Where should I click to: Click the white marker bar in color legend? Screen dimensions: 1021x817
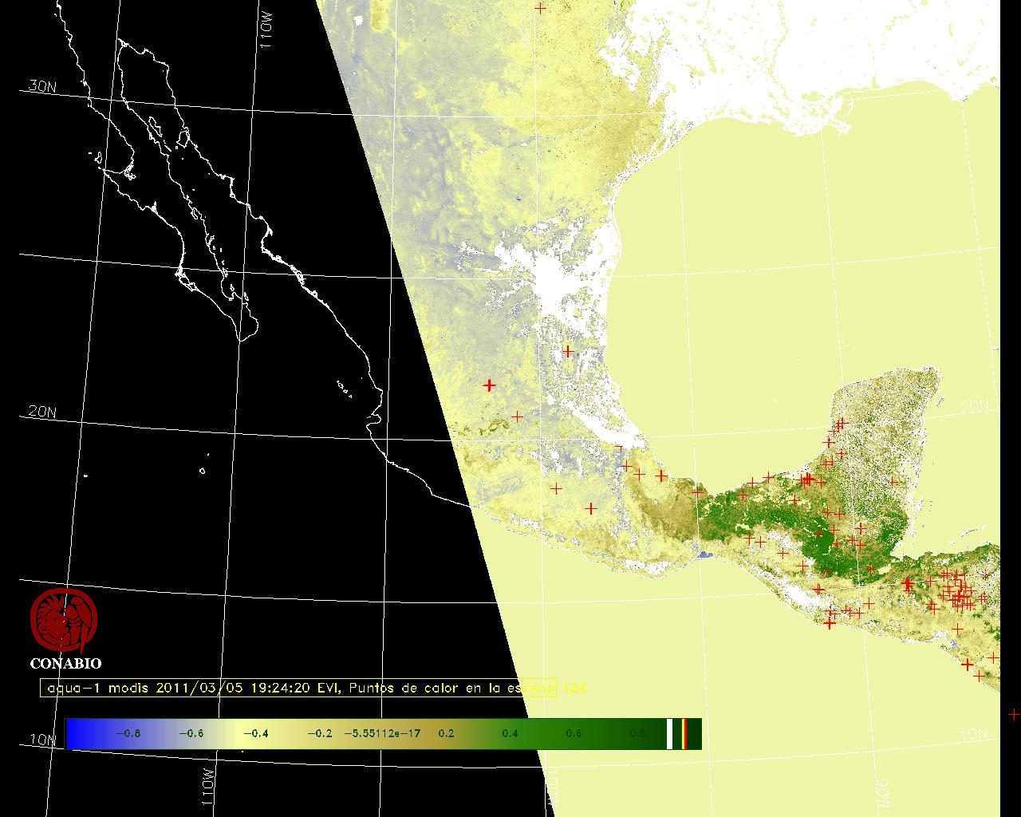[x=670, y=733]
